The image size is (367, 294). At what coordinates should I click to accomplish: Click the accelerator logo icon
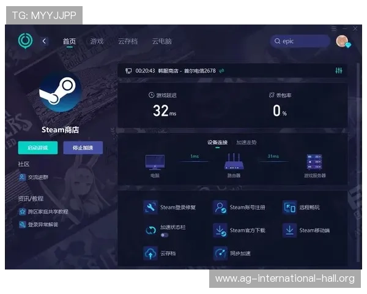click(25, 41)
